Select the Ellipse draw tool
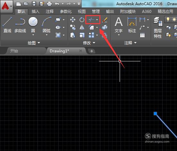The height and width of the screenshot is (151, 177). tap(58, 27)
